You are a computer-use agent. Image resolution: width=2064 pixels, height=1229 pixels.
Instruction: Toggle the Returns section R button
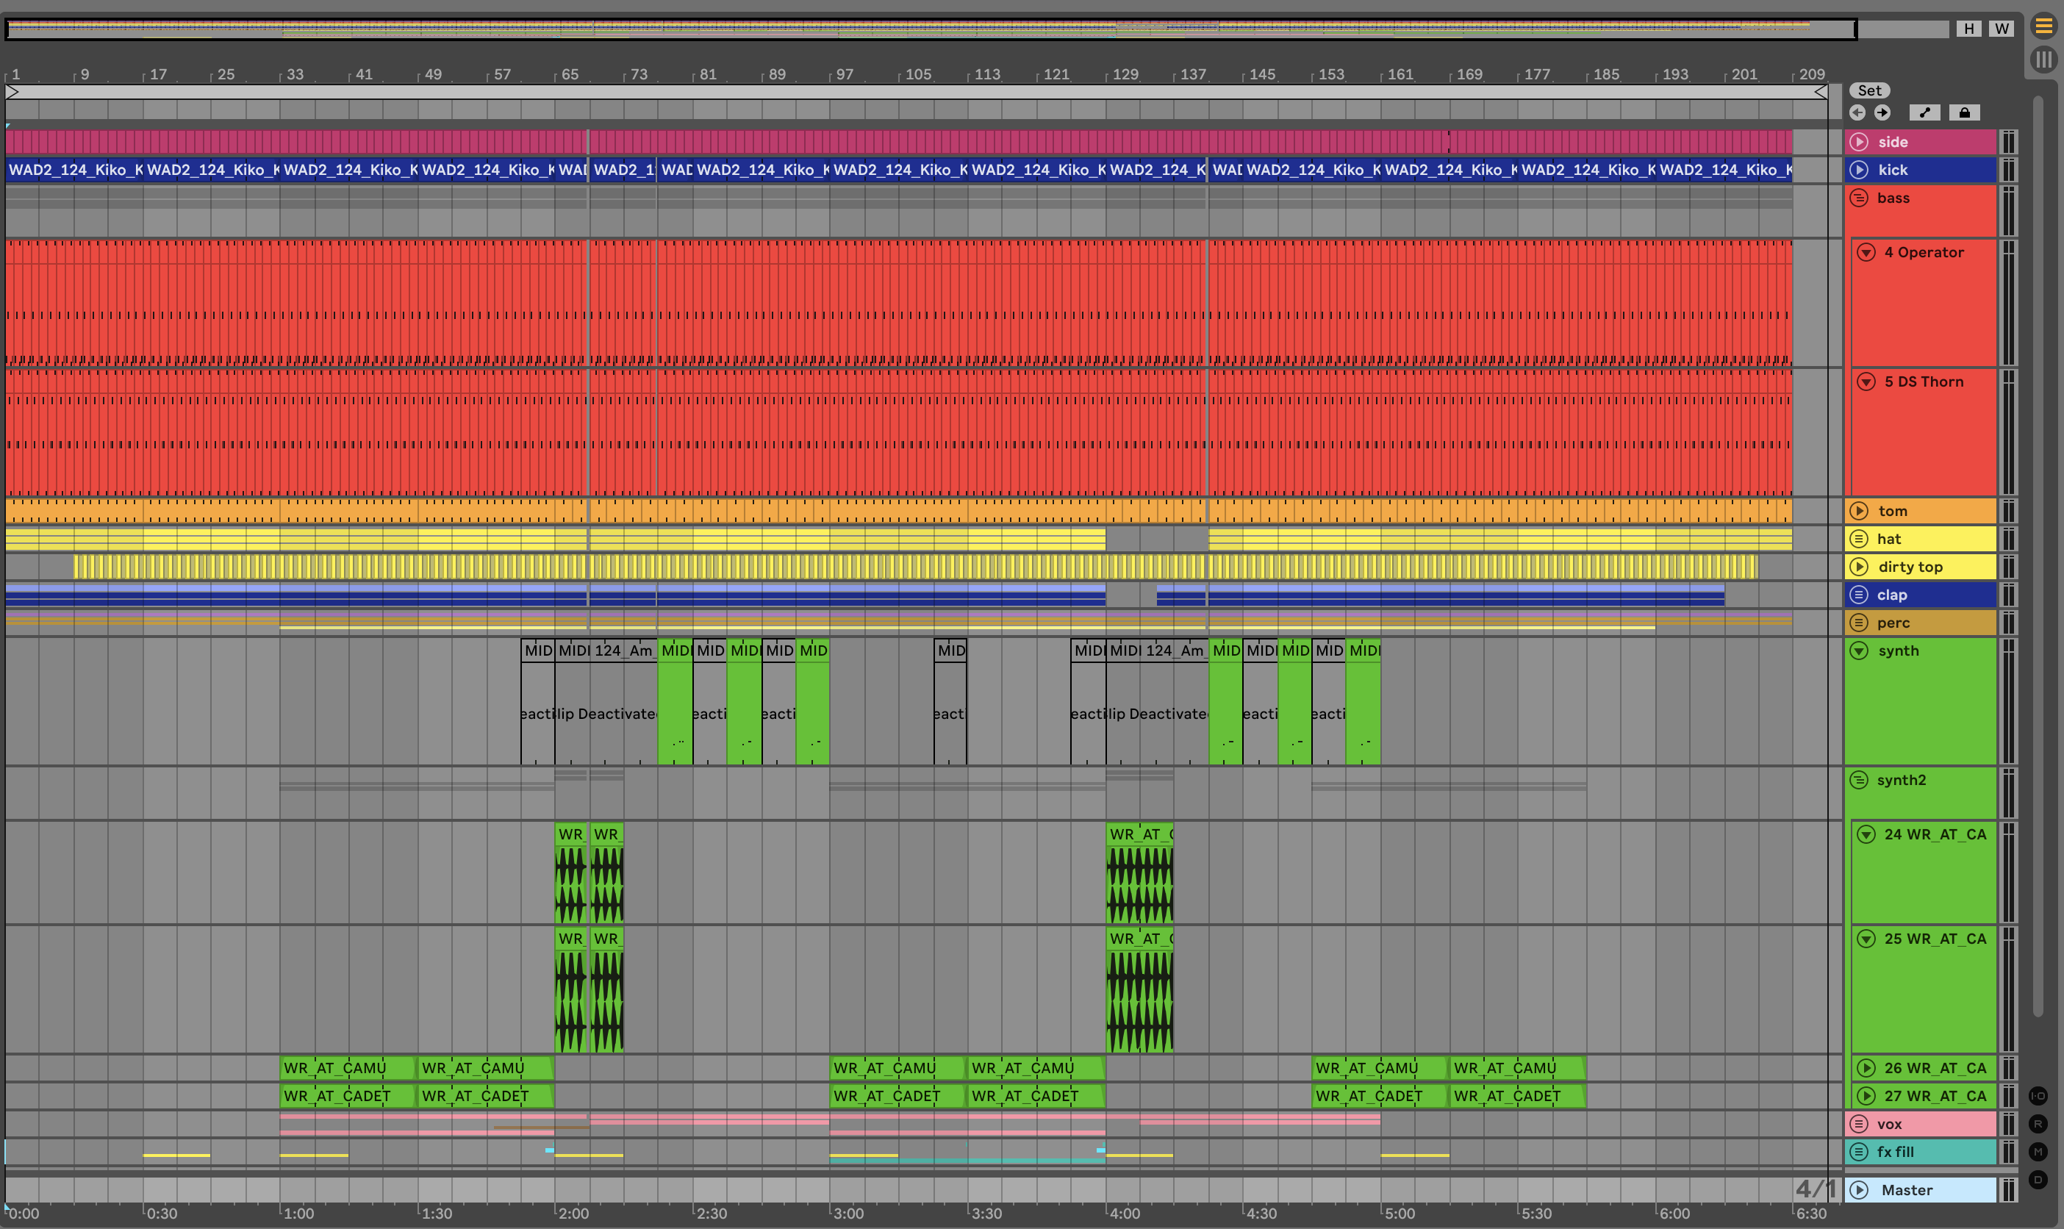pos(2038,1124)
